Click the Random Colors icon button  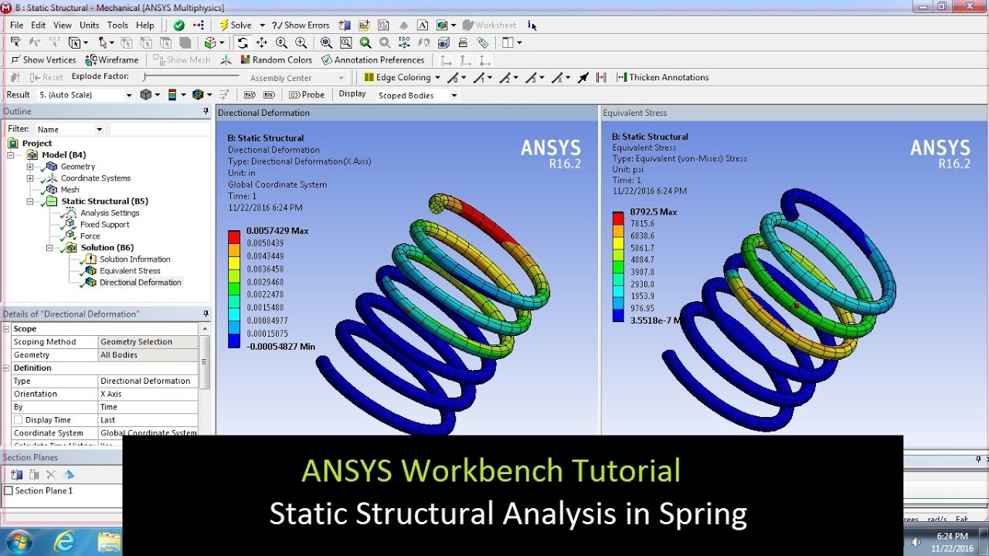(276, 59)
